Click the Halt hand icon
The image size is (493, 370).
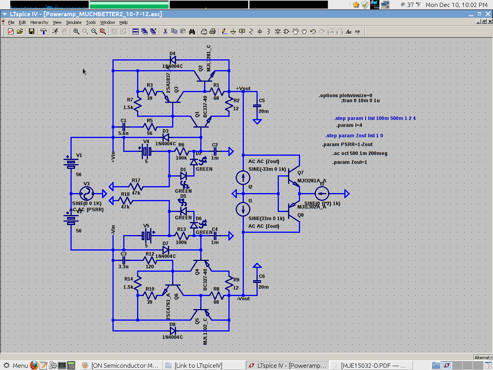(64, 32)
